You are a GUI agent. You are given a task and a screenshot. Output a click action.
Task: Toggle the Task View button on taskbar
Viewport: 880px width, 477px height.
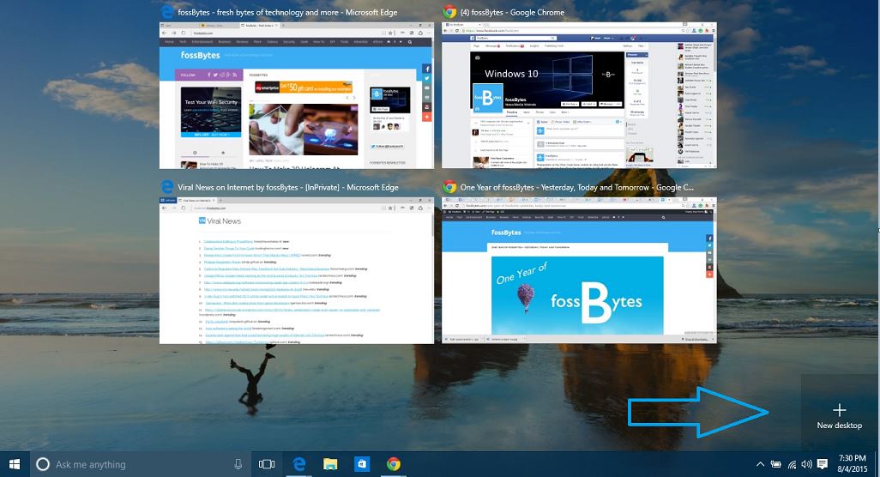[267, 464]
